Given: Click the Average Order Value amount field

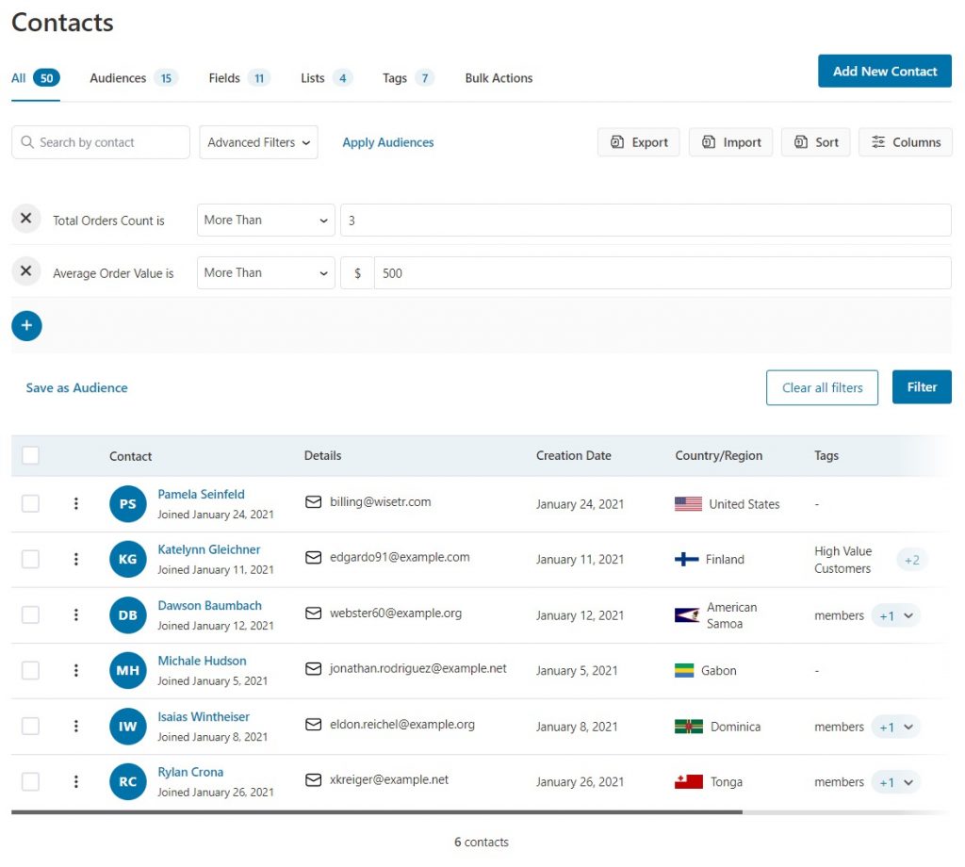Looking at the screenshot, I should click(x=662, y=272).
